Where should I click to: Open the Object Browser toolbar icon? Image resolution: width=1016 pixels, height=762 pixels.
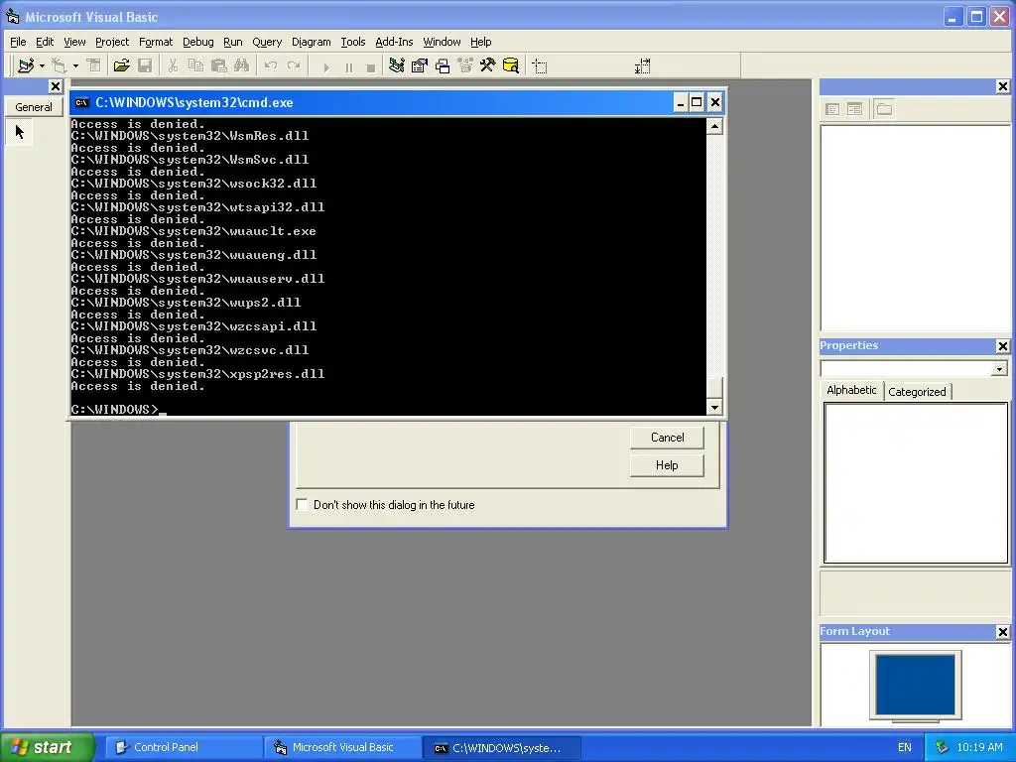click(x=465, y=65)
